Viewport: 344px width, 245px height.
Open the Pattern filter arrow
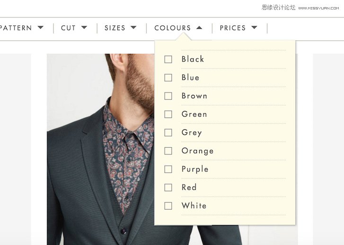[41, 28]
